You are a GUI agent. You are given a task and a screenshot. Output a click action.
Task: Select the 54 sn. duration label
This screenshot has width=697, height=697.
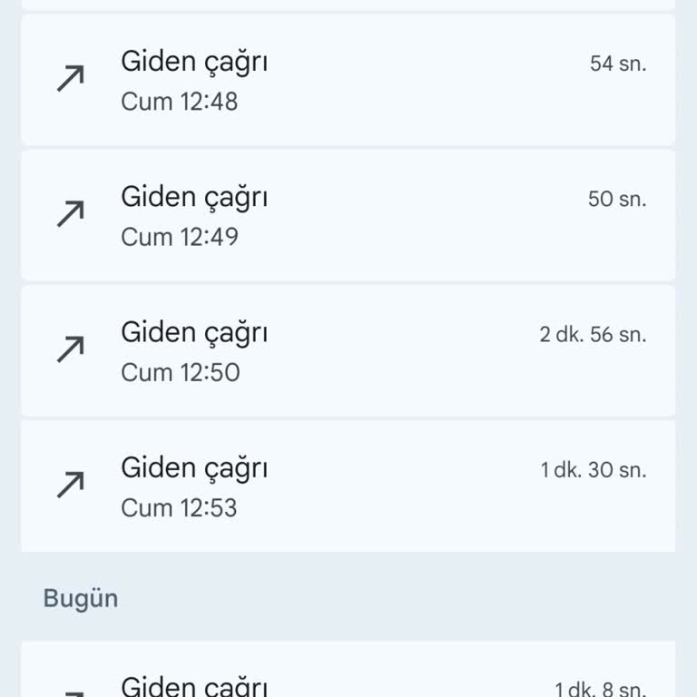click(x=617, y=64)
